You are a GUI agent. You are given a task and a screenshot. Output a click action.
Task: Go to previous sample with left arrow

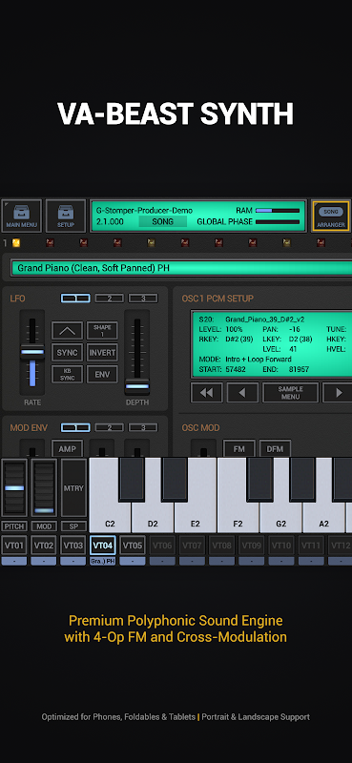point(242,393)
